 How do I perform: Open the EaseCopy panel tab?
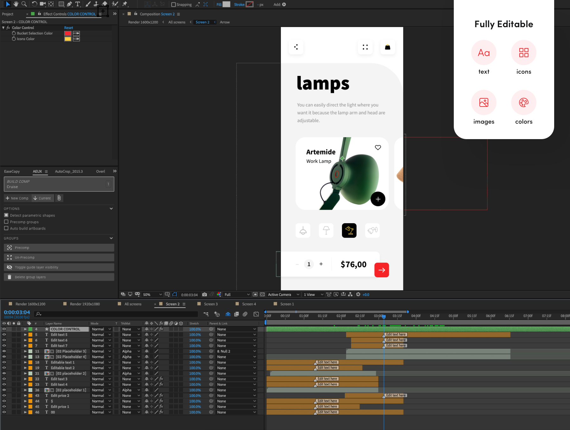[12, 171]
